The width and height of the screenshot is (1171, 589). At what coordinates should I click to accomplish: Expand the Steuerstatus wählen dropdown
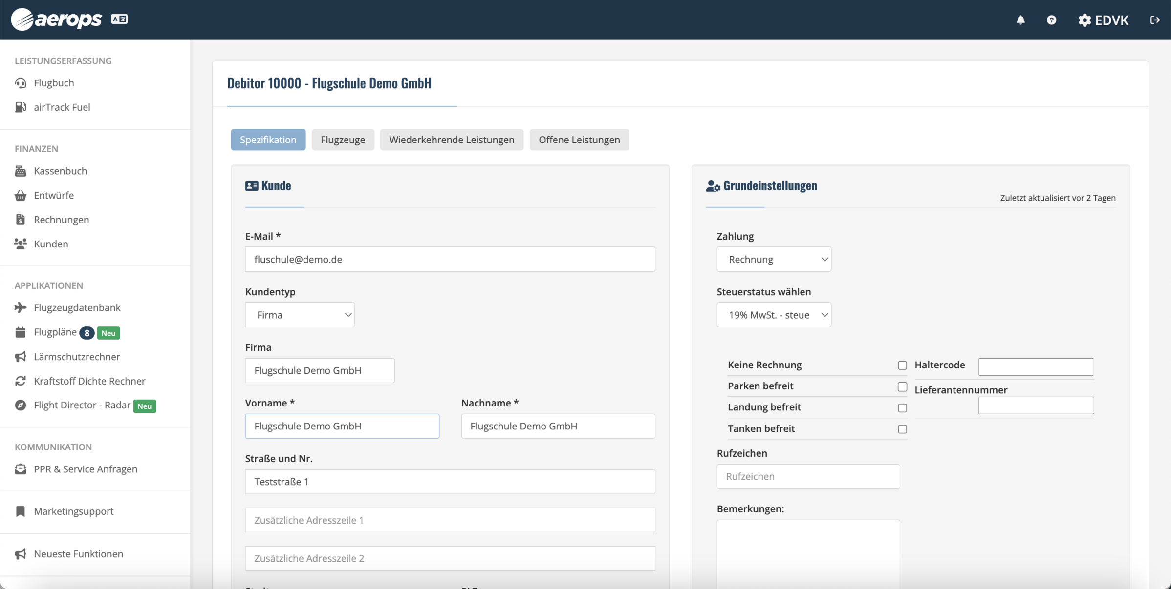point(774,315)
